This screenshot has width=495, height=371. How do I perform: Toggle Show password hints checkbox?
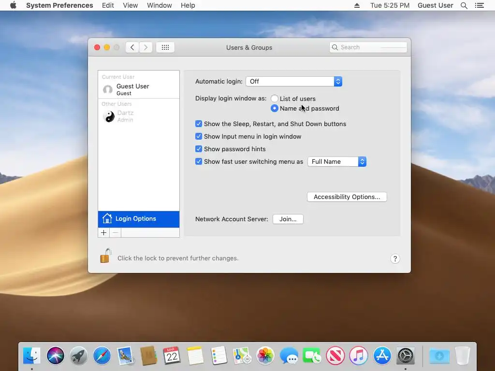point(199,149)
